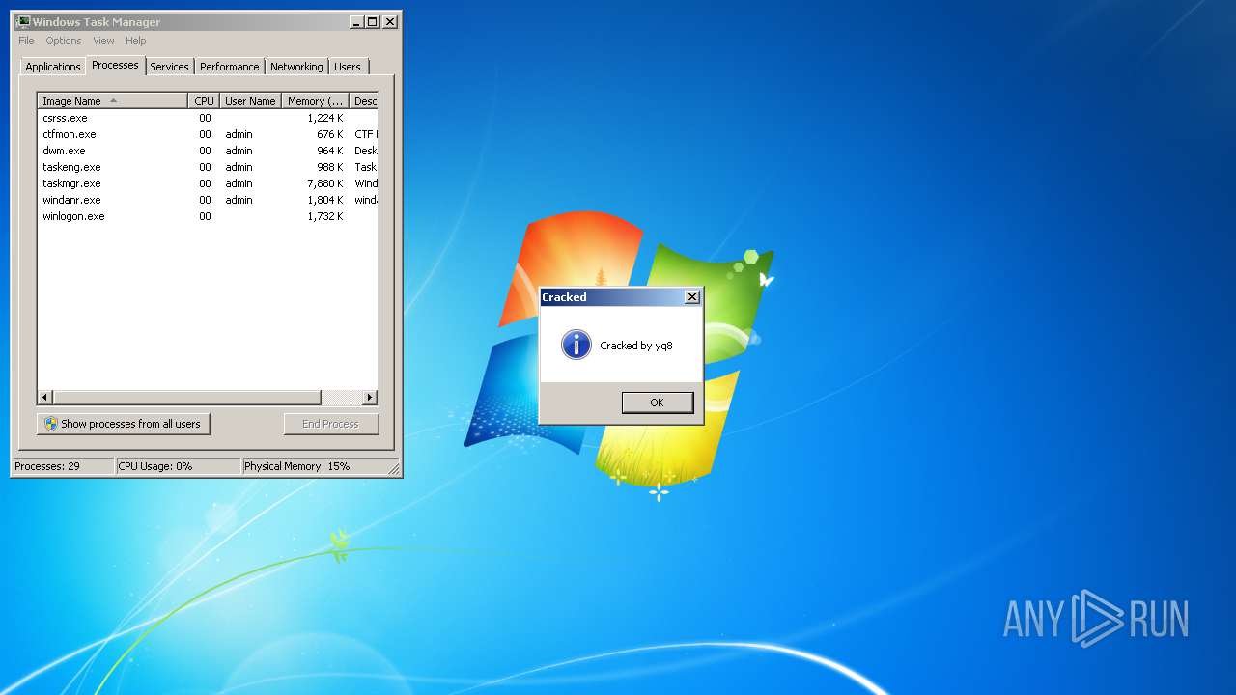Close the Windows Task Manager window
Screen dimensions: 1236x695
coord(390,22)
